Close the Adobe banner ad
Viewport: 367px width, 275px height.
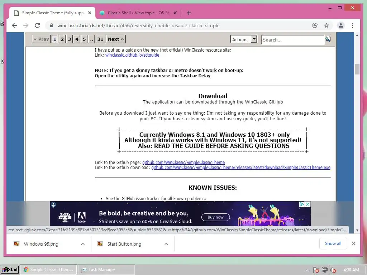[x=308, y=204]
